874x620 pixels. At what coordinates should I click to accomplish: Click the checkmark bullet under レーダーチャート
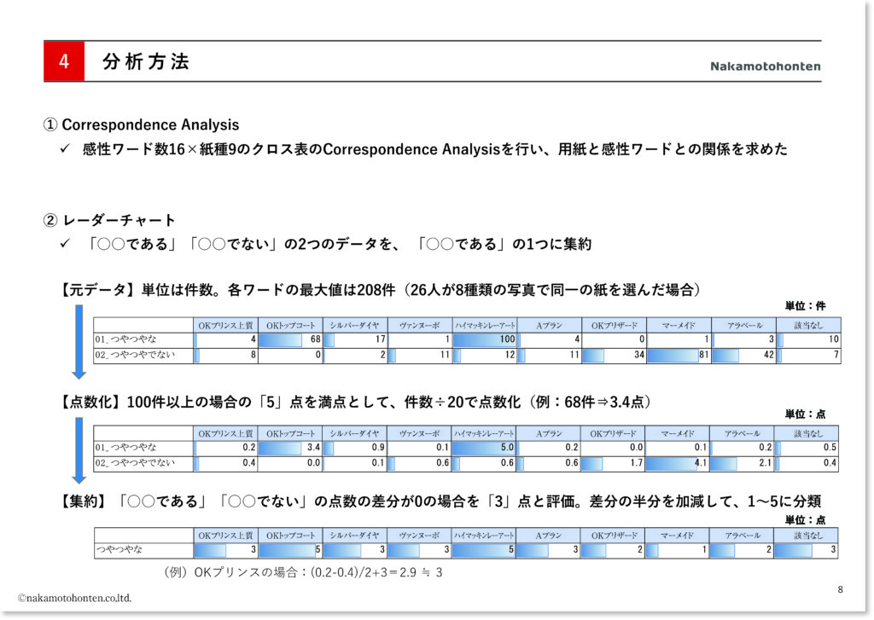64,245
